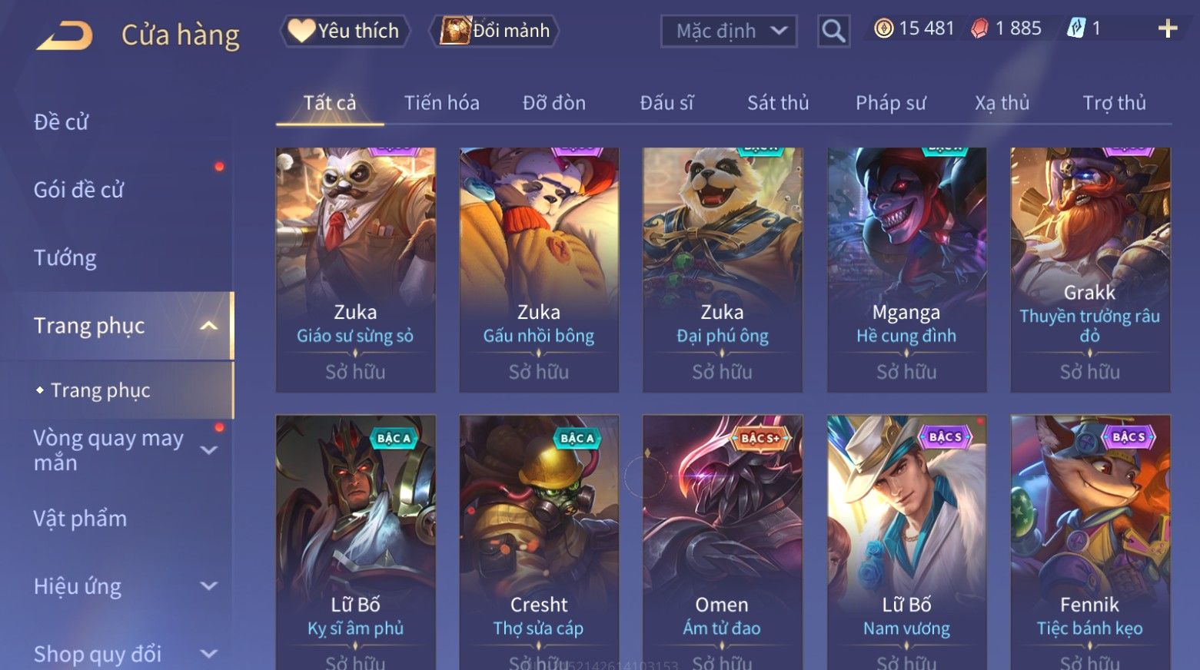Open Yêu thích favorites heart button

point(344,31)
